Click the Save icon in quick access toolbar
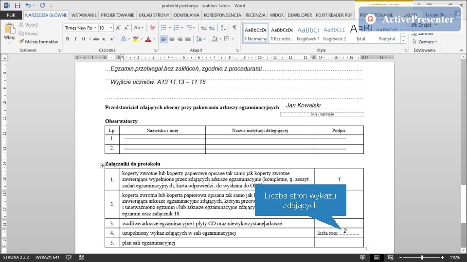This screenshot has width=467, height=262. 18,5
